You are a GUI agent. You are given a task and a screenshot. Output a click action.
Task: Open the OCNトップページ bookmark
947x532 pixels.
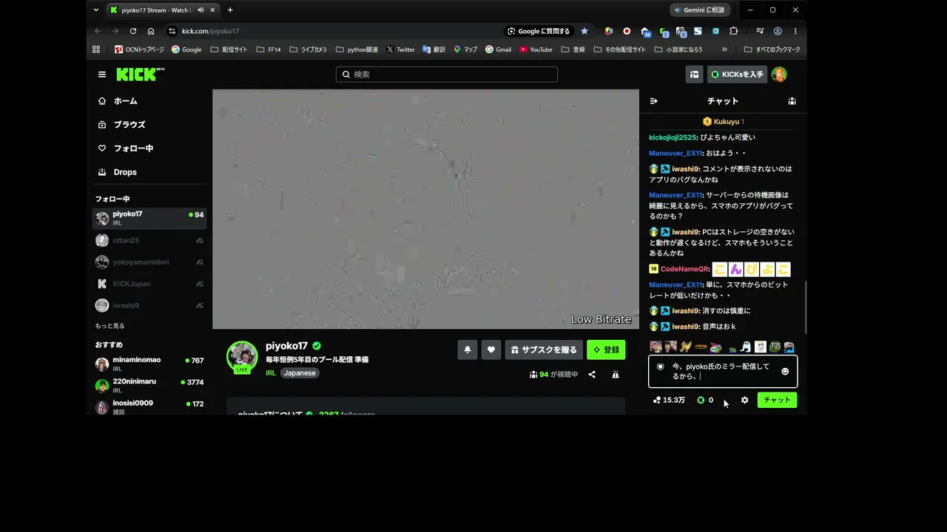tap(139, 50)
